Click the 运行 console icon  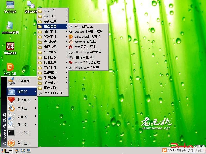pyautogui.click(x=11, y=133)
